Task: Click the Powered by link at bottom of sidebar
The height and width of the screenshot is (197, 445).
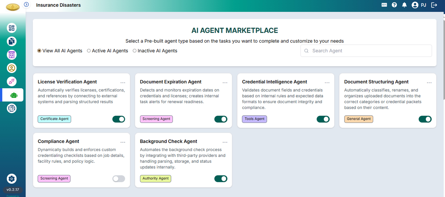Action: 13,195
